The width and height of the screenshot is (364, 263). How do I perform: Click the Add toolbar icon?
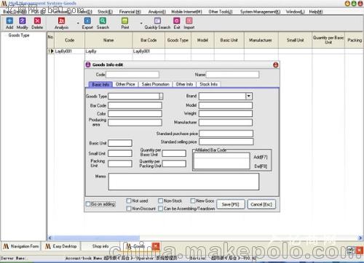pyautogui.click(x=9, y=23)
